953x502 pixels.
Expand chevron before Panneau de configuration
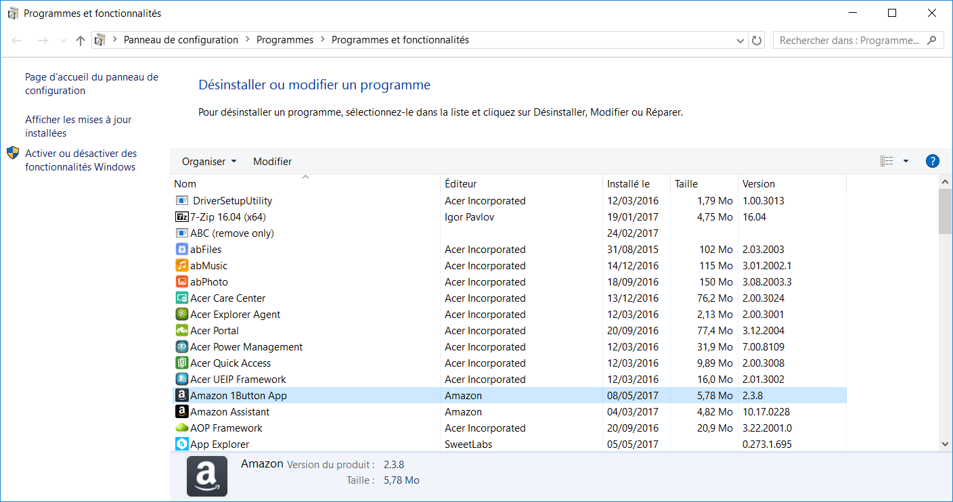115,40
